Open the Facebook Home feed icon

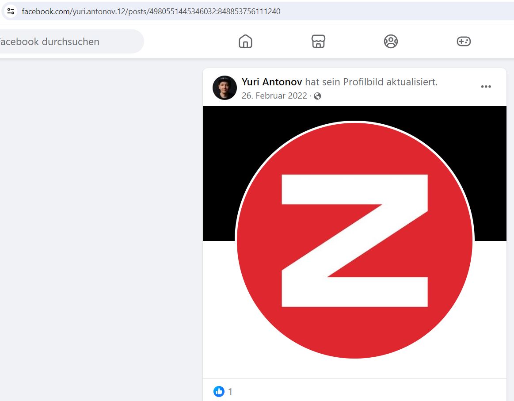(246, 42)
